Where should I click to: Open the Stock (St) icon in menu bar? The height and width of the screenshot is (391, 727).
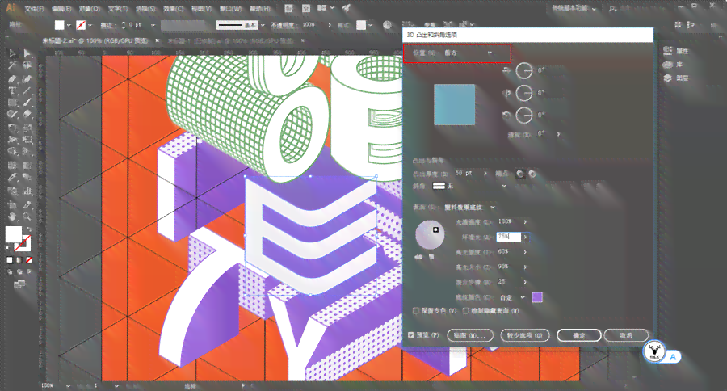[x=306, y=8]
